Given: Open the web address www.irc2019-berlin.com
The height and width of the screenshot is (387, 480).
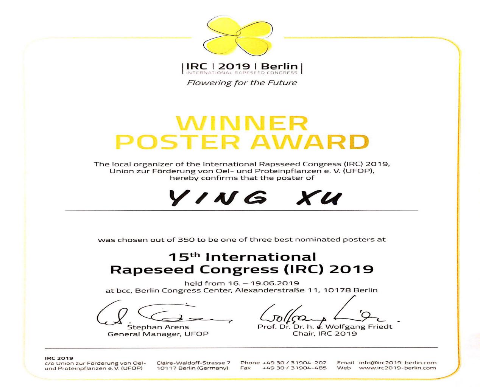Looking at the screenshot, I should click(397, 368).
